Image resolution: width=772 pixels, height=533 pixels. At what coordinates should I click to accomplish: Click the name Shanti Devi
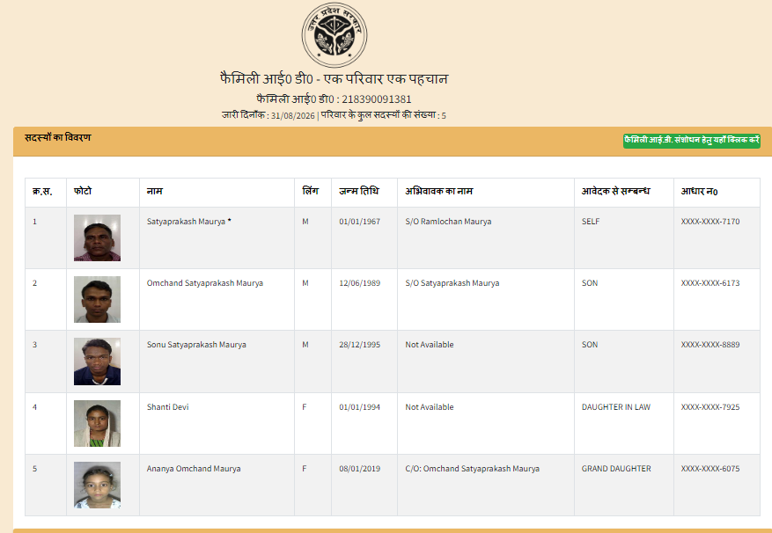tap(167, 407)
